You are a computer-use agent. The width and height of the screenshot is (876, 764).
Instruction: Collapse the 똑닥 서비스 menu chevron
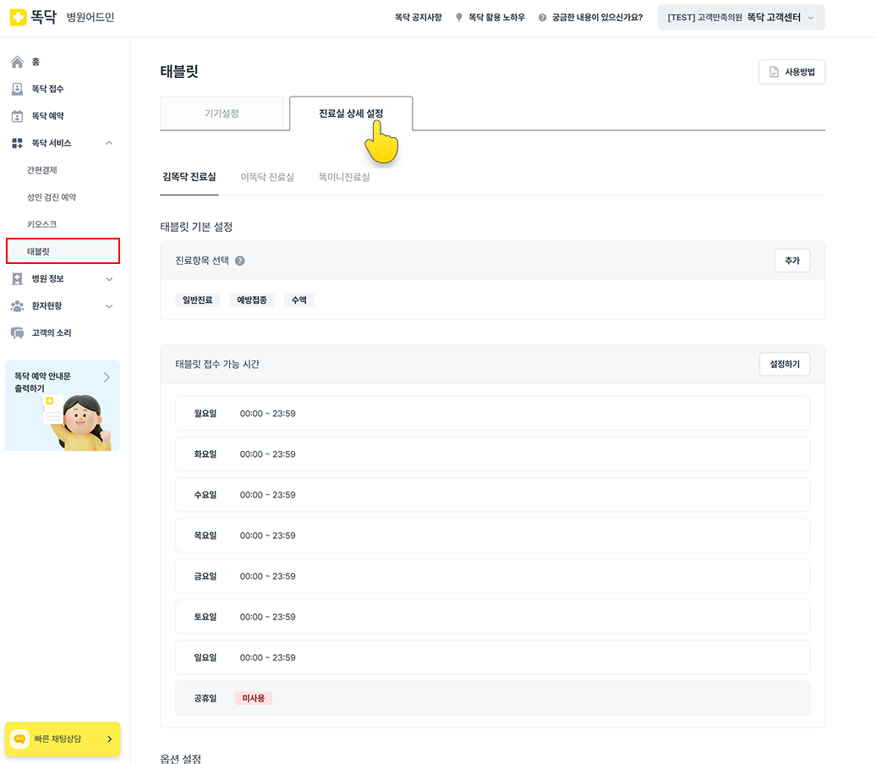coord(110,143)
